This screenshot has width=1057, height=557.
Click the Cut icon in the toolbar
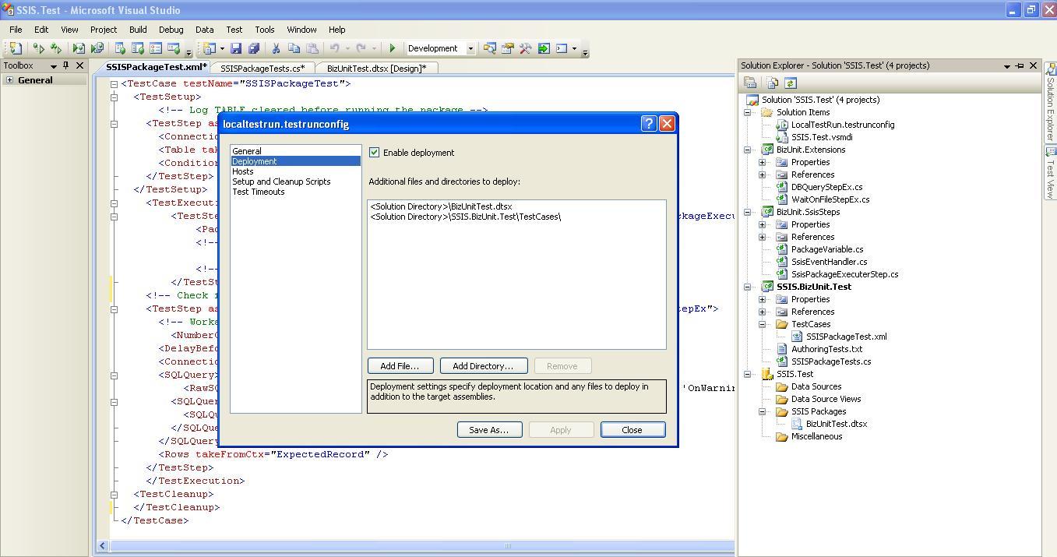coord(275,48)
